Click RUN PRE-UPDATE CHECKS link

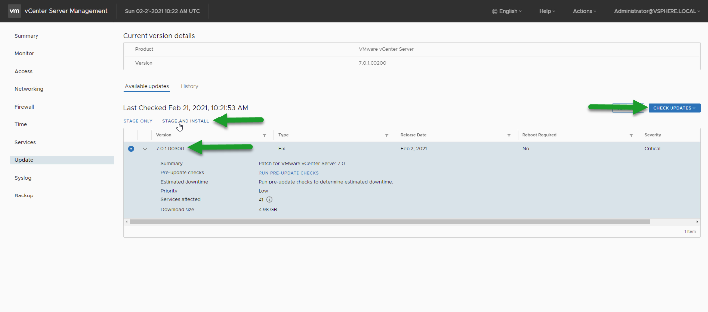coord(289,173)
